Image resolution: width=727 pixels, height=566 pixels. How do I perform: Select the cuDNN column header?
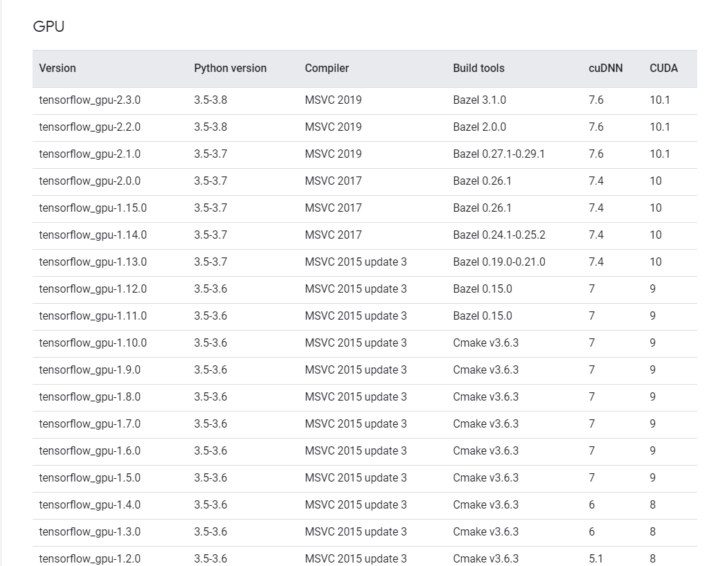point(606,68)
